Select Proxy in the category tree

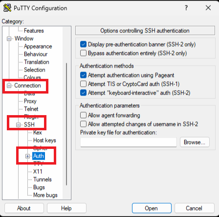click(x=30, y=101)
